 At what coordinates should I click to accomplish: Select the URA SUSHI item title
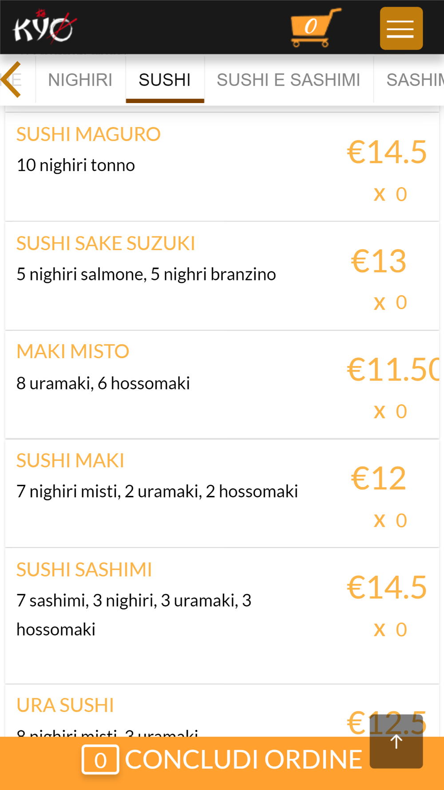click(x=65, y=705)
